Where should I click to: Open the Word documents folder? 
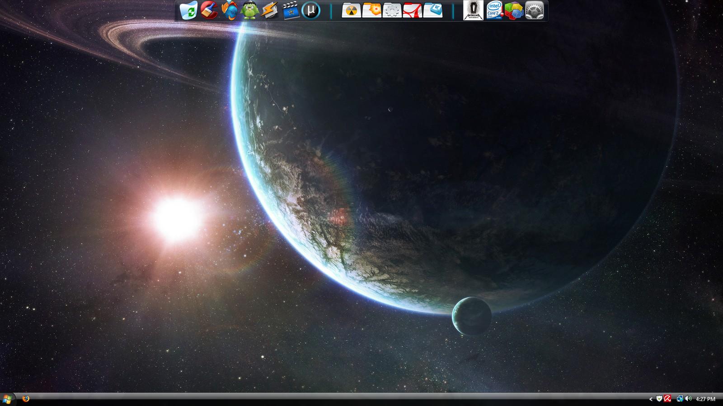(433, 10)
